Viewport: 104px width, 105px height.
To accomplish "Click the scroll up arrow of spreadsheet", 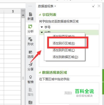I will (23, 15).
